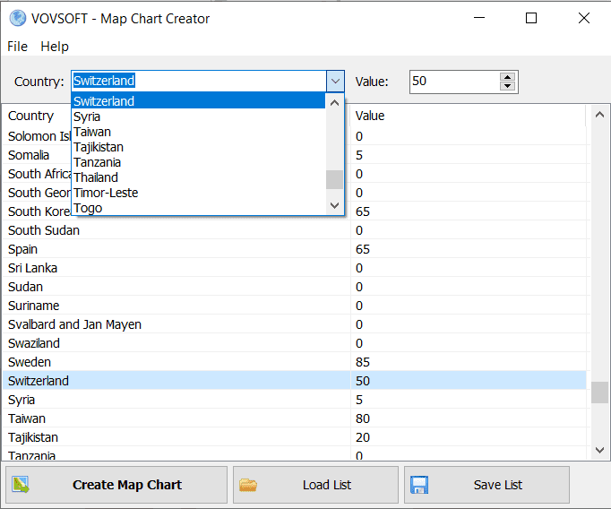Open the Help menu
Screen dimensions: 611x509
(55, 47)
